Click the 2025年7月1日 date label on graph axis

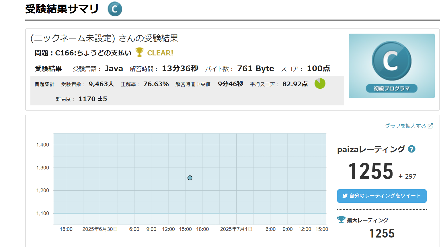[236, 229]
